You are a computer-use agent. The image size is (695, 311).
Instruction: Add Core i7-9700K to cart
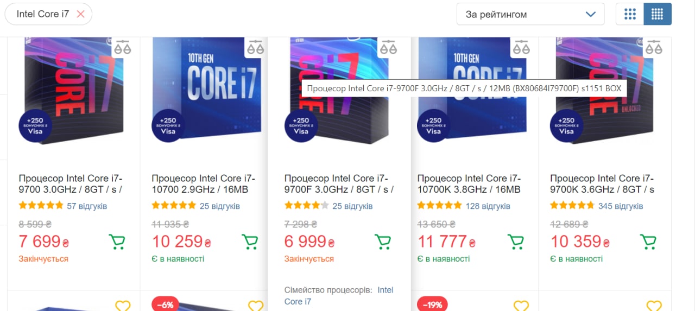point(648,242)
